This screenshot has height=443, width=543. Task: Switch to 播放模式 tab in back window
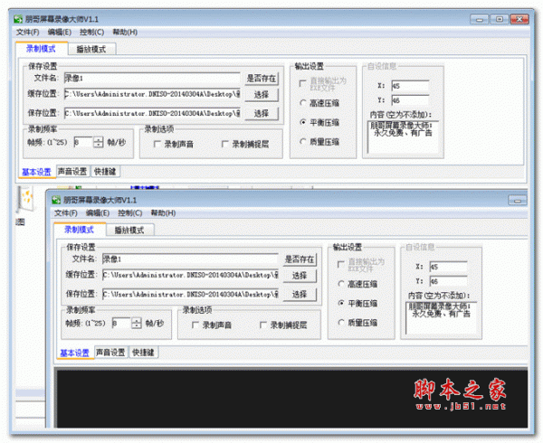[x=91, y=49]
